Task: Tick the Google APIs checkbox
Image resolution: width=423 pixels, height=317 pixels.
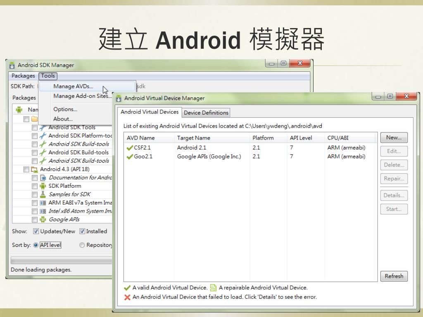Action: [x=35, y=220]
